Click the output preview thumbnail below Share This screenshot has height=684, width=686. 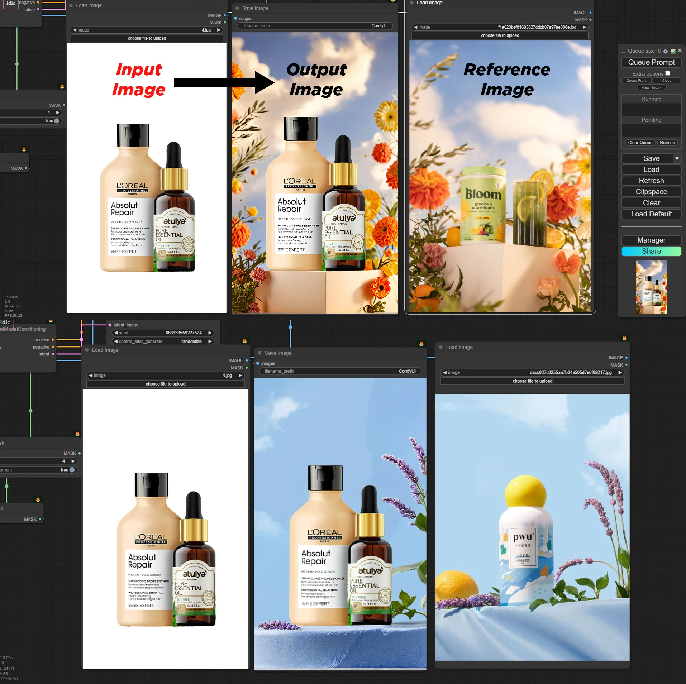[x=651, y=287]
